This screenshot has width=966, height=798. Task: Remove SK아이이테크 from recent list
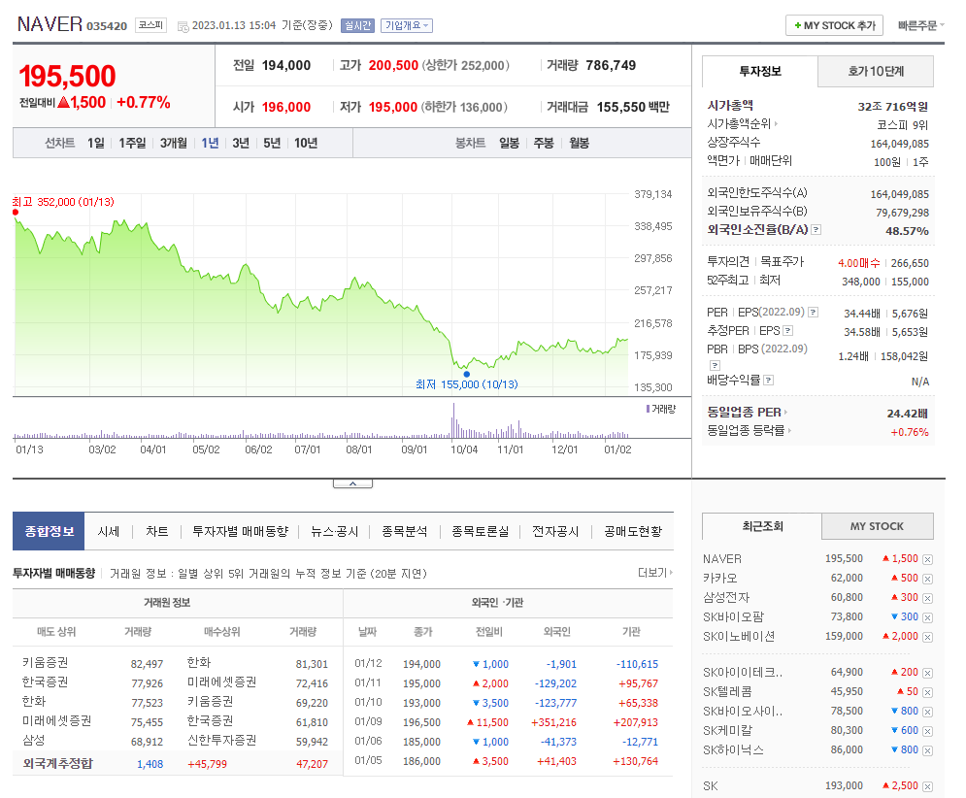(927, 673)
